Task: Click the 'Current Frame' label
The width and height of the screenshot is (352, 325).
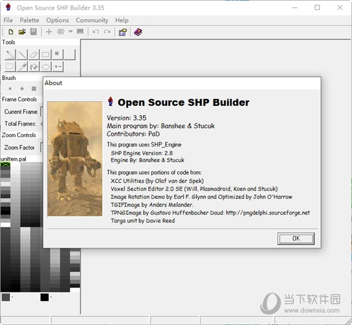Action: (x=21, y=112)
